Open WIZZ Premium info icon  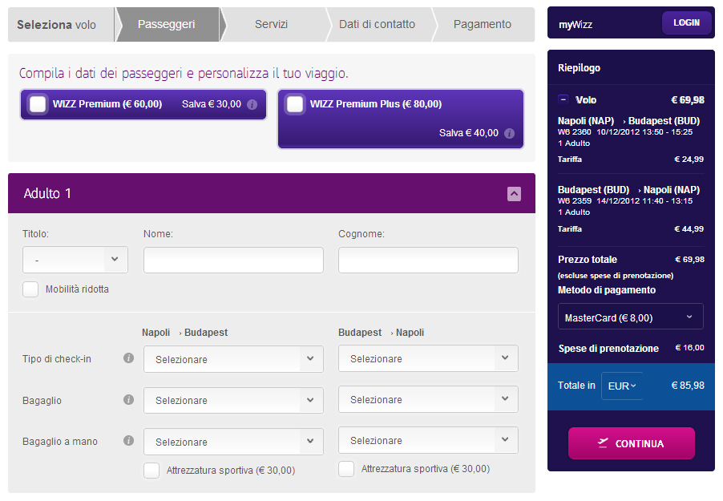pyautogui.click(x=252, y=105)
